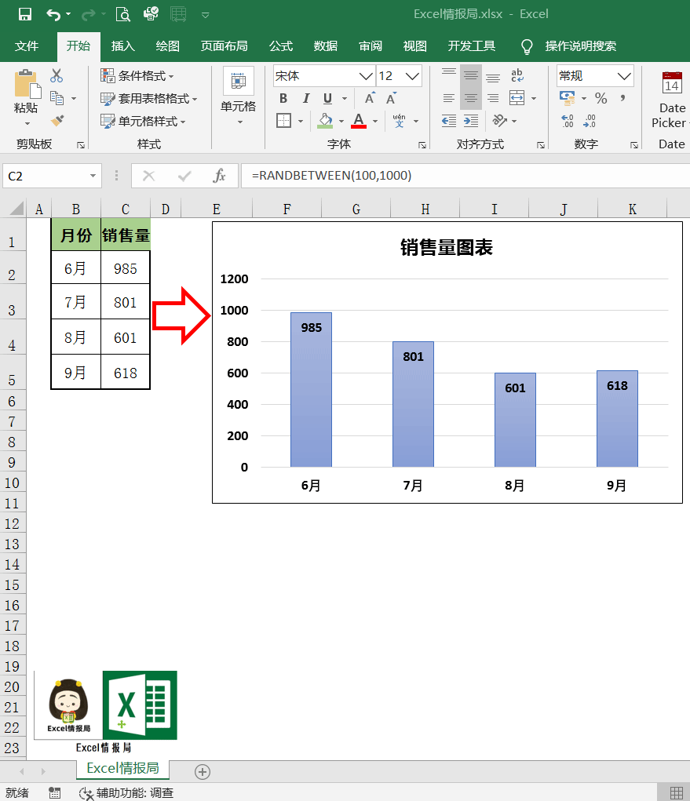
Task: Click the Decrease Indent icon
Action: 449,121
